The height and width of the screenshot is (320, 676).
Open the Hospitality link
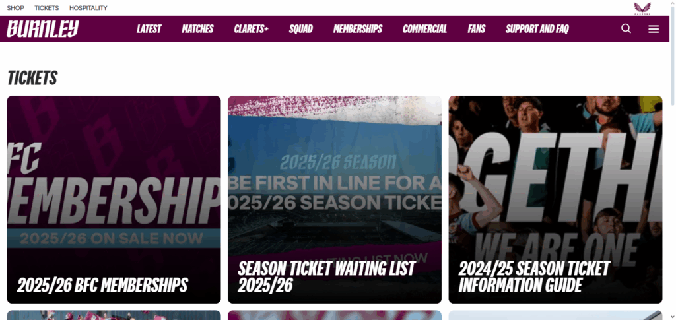pyautogui.click(x=88, y=8)
